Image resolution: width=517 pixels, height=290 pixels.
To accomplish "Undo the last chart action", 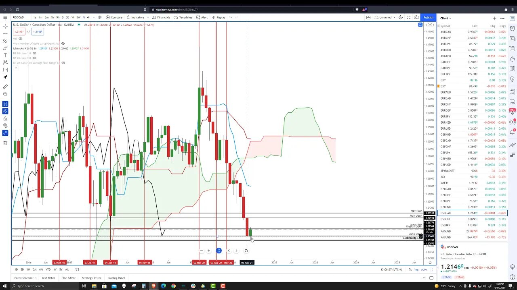I will pos(231,17).
